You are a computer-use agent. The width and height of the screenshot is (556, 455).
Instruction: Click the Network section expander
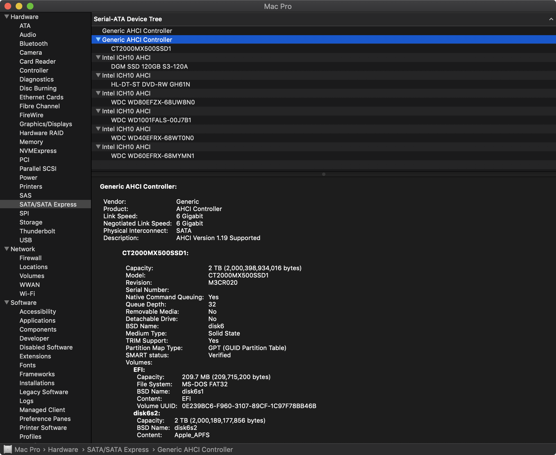[x=6, y=249]
